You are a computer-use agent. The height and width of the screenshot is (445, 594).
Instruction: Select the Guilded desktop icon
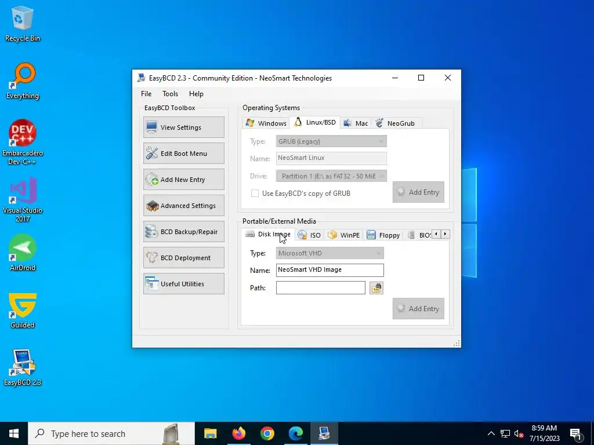tap(23, 311)
